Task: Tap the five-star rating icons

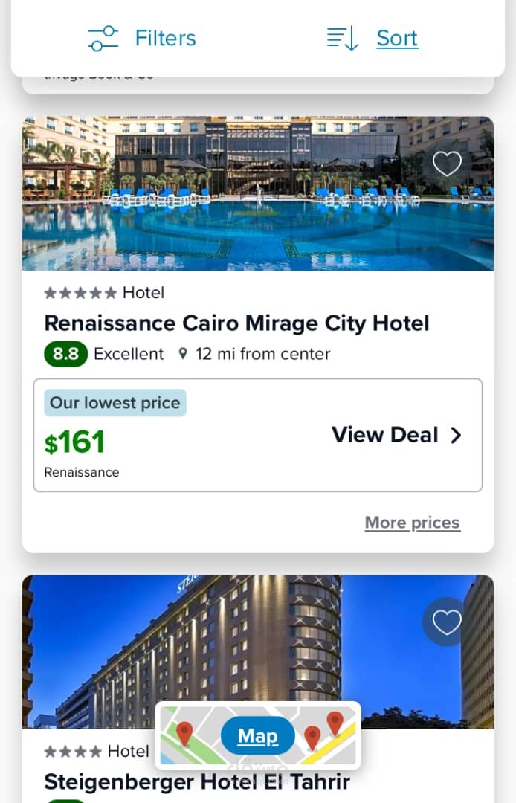Action: click(x=80, y=293)
